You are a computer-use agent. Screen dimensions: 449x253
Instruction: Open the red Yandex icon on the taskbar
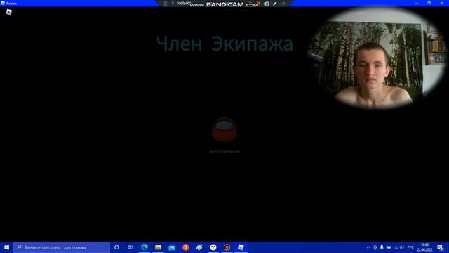coord(185,247)
